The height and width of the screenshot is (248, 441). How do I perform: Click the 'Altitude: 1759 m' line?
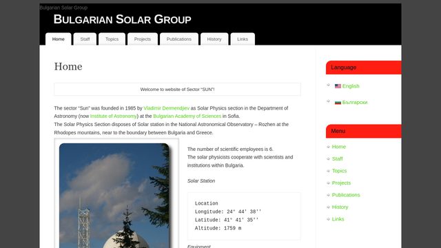[218, 228]
